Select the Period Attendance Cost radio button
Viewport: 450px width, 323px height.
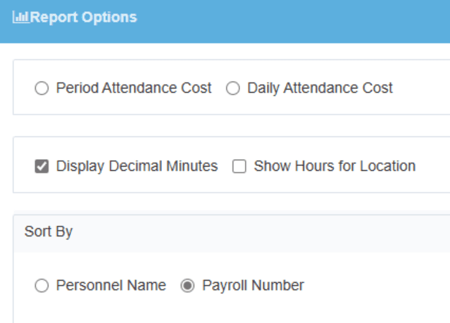(x=42, y=89)
